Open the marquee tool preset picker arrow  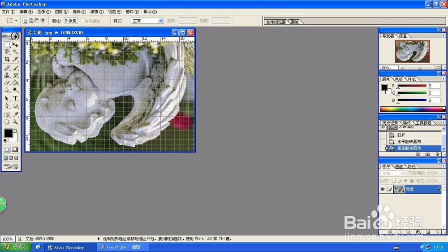click(16, 21)
